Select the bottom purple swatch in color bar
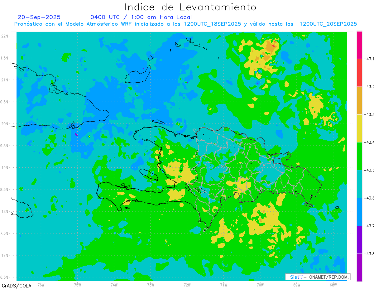Image resolution: width=374 pixels, height=289 pixels. [x=359, y=267]
